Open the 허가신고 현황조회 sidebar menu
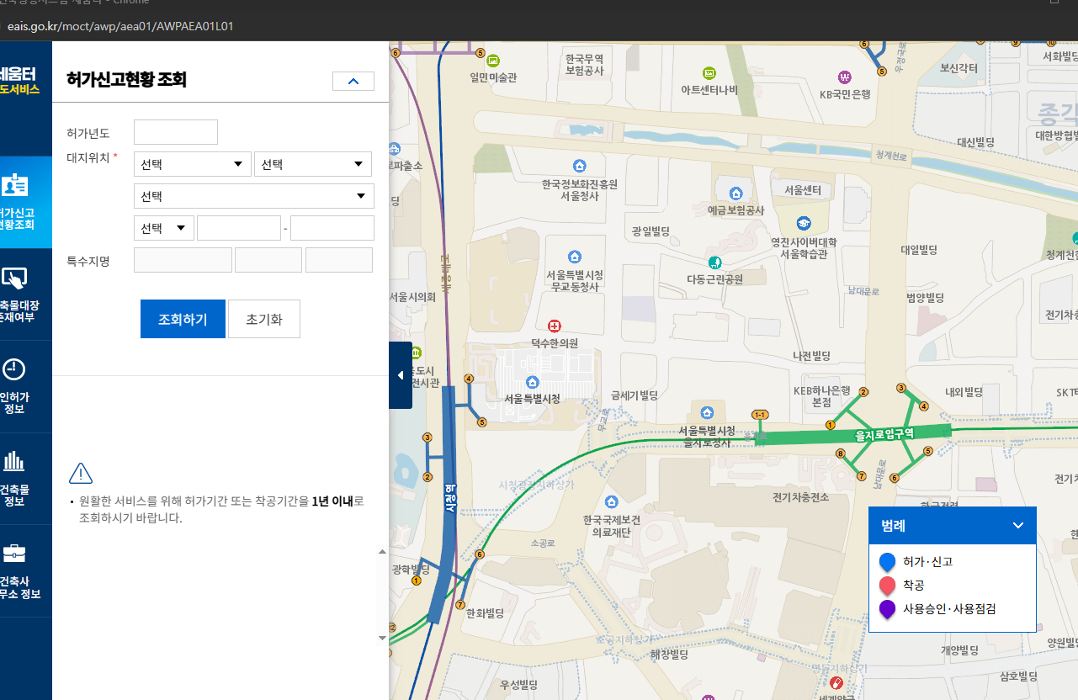 tap(25, 202)
